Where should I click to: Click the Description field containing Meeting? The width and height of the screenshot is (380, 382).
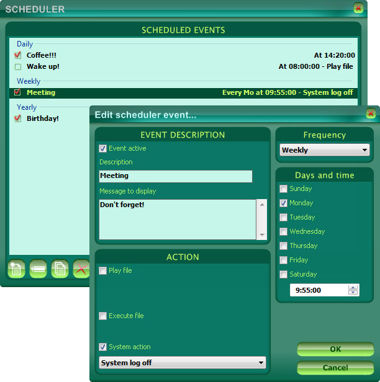point(176,176)
